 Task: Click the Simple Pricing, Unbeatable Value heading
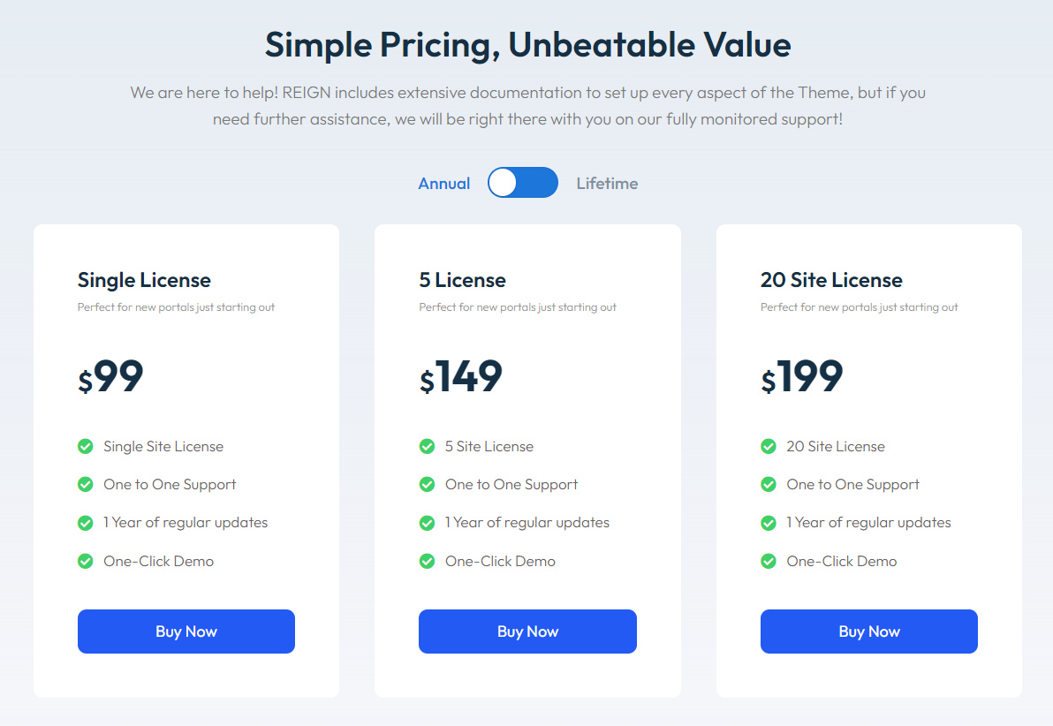[527, 45]
